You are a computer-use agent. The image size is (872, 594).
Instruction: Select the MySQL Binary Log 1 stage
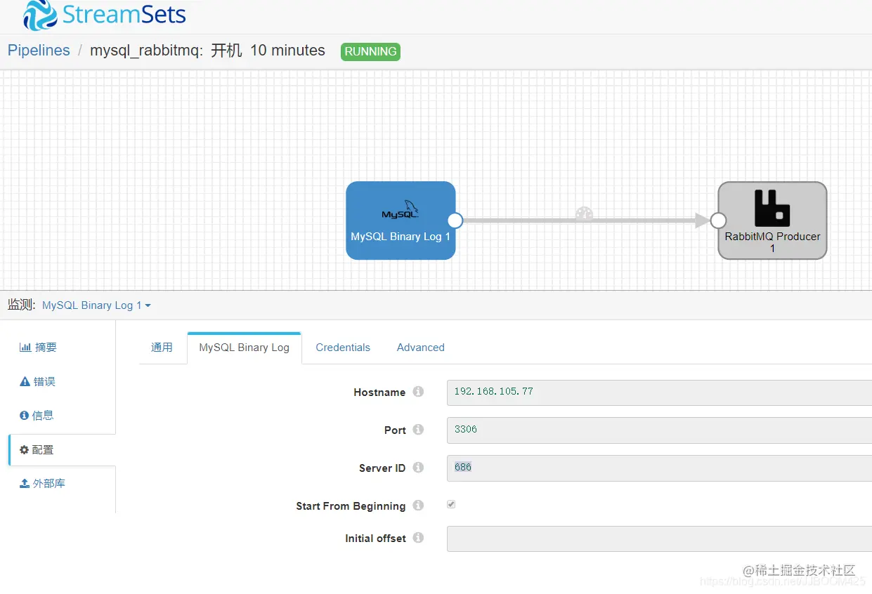tap(401, 220)
